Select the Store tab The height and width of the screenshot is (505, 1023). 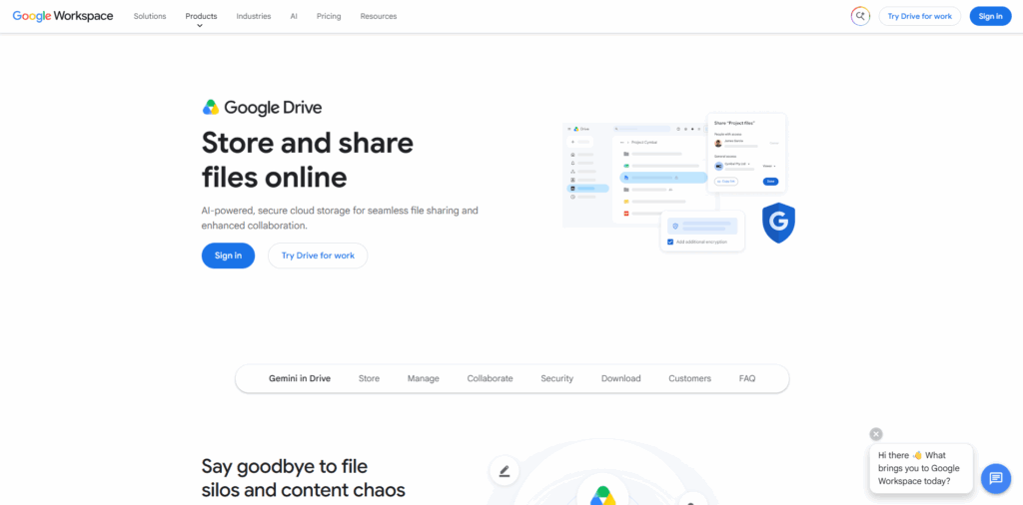tap(369, 378)
